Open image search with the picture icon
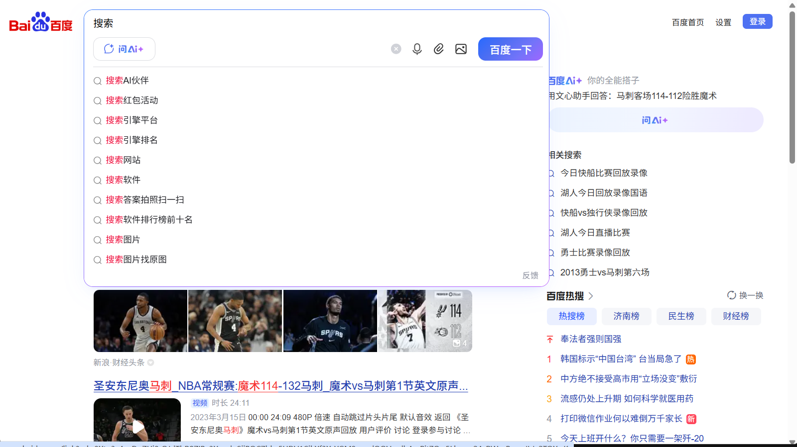Screen dimensions: 797x447 [461, 49]
